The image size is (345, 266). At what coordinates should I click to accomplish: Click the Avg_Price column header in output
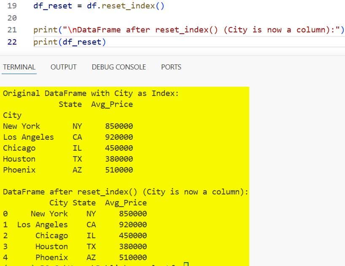click(111, 104)
